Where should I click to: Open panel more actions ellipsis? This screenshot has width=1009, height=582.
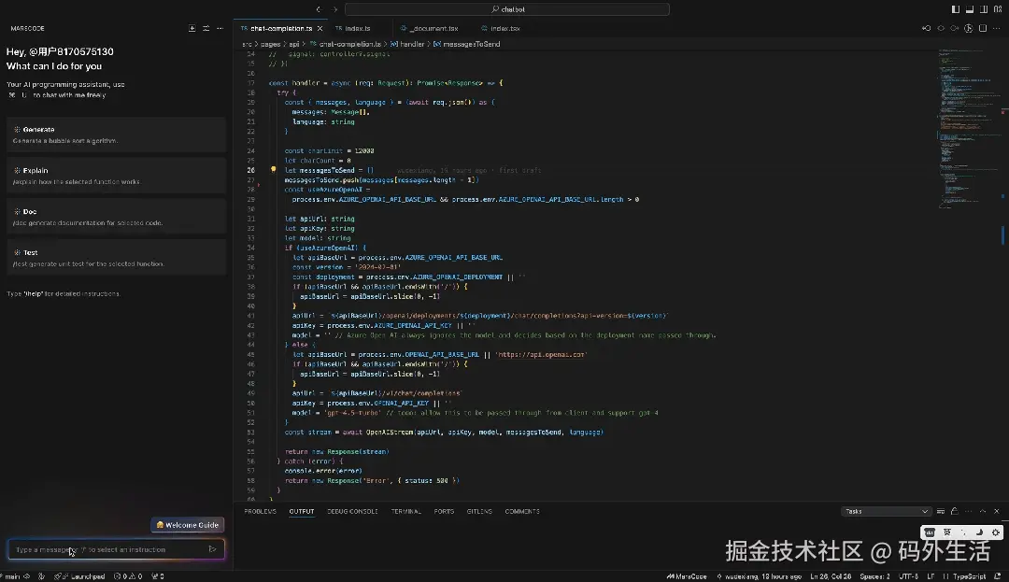click(x=969, y=511)
